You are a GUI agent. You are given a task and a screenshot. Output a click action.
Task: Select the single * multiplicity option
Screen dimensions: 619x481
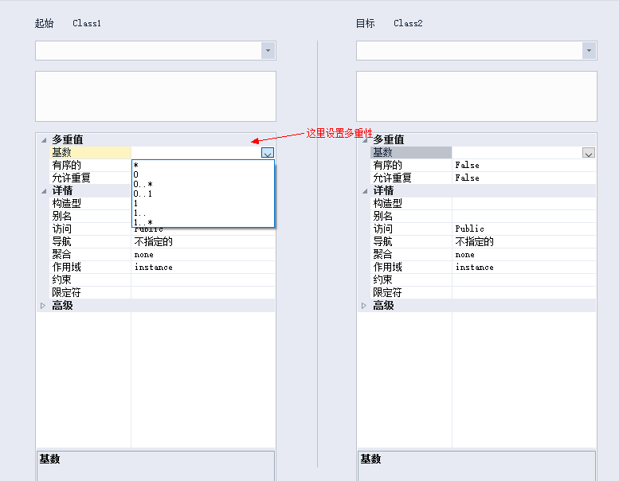136,165
